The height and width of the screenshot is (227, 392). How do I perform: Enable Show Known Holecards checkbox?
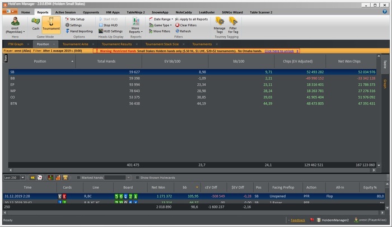[137, 178]
